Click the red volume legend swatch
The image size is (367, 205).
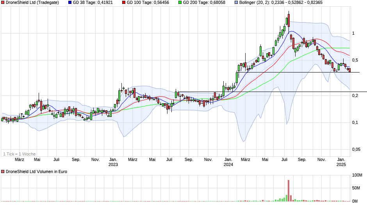pos(3,171)
